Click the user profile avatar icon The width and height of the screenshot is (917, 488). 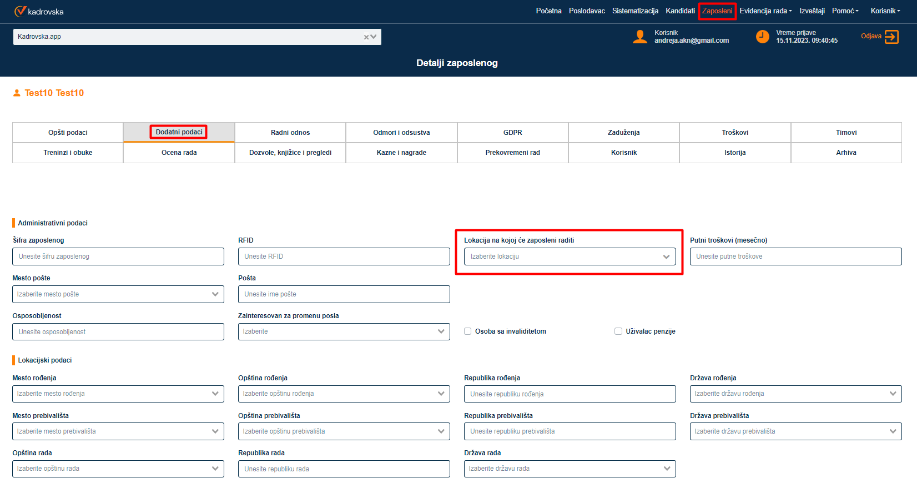point(640,37)
